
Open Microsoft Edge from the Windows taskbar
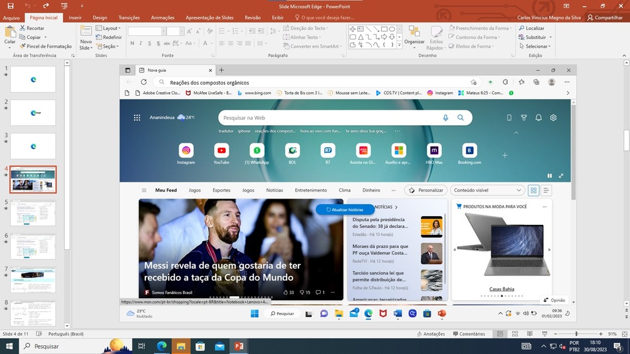point(162,346)
